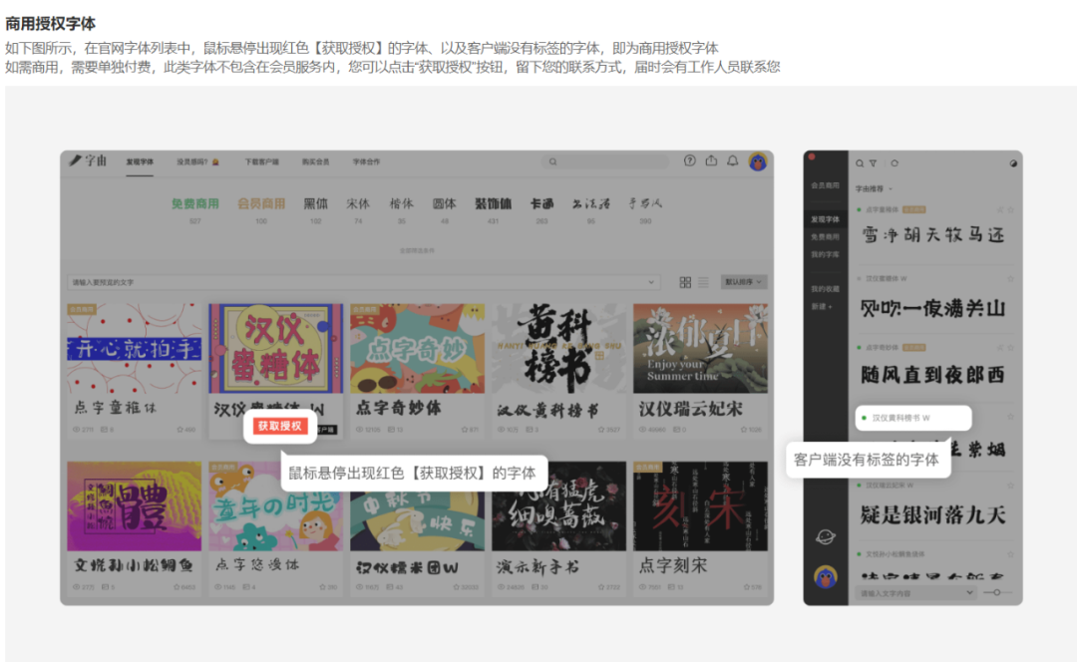Screen dimensions: 1077x662
Task: Switch to grid view layout
Action: click(x=685, y=282)
